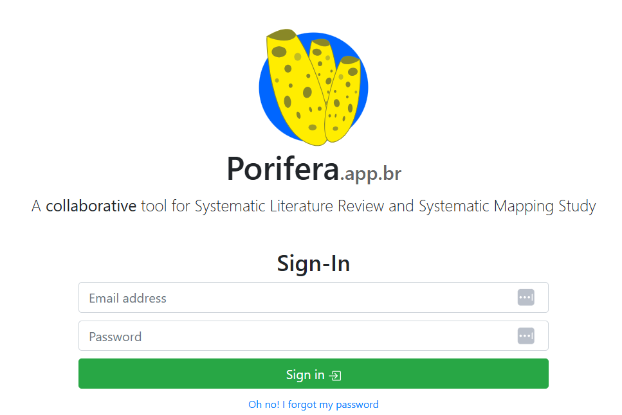Click inside the Email address box to focus it
The height and width of the screenshot is (415, 622).
257,297
